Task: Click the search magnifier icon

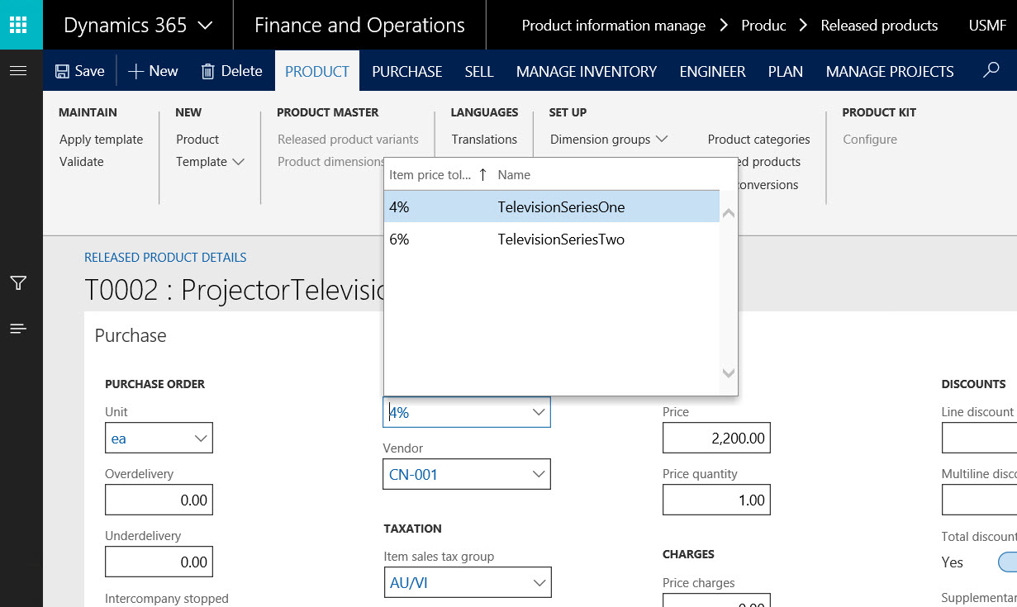Action: (991, 71)
